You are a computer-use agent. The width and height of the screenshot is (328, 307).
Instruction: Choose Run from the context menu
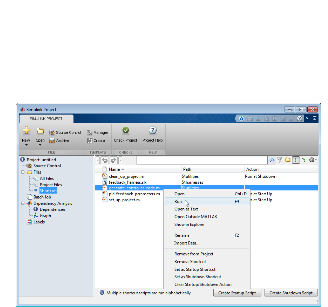click(207, 202)
